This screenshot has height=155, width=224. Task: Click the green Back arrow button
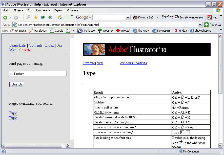click(5, 17)
